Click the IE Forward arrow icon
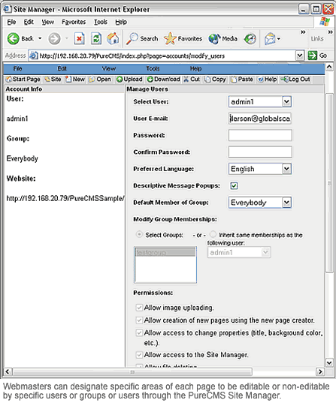Image resolution: width=336 pixels, height=403 pixels. click(55, 39)
